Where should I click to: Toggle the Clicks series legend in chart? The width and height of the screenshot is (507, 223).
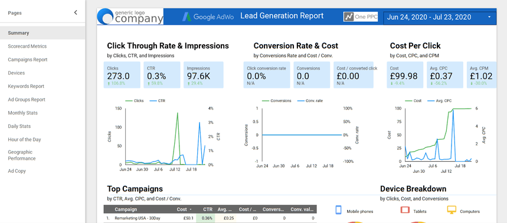pos(134,101)
